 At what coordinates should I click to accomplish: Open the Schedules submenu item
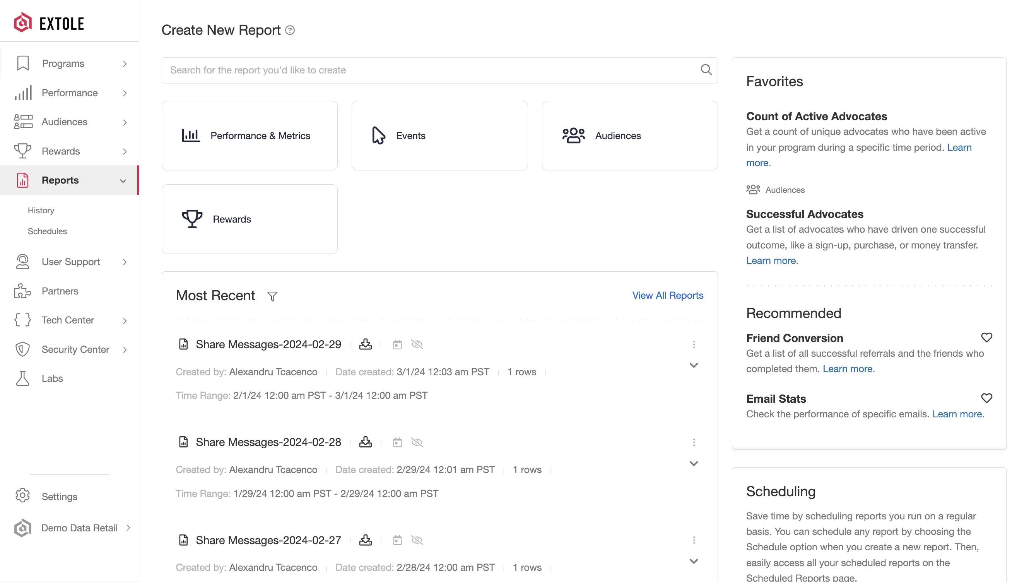point(47,231)
